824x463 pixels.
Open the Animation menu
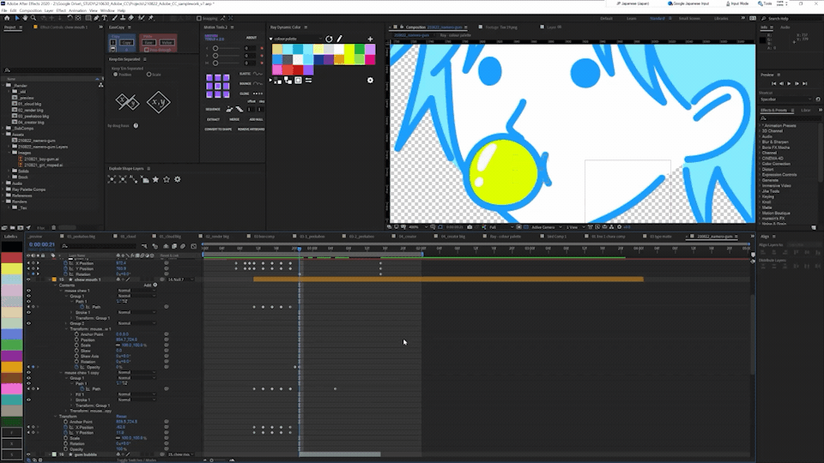(77, 10)
